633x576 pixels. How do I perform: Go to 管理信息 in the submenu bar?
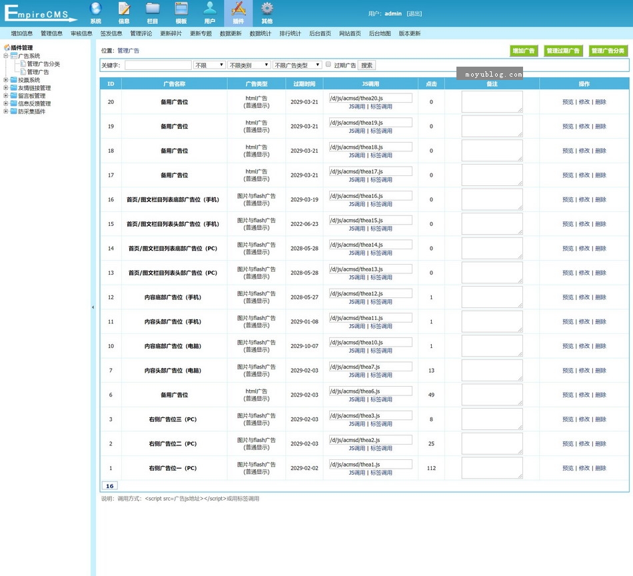click(52, 33)
